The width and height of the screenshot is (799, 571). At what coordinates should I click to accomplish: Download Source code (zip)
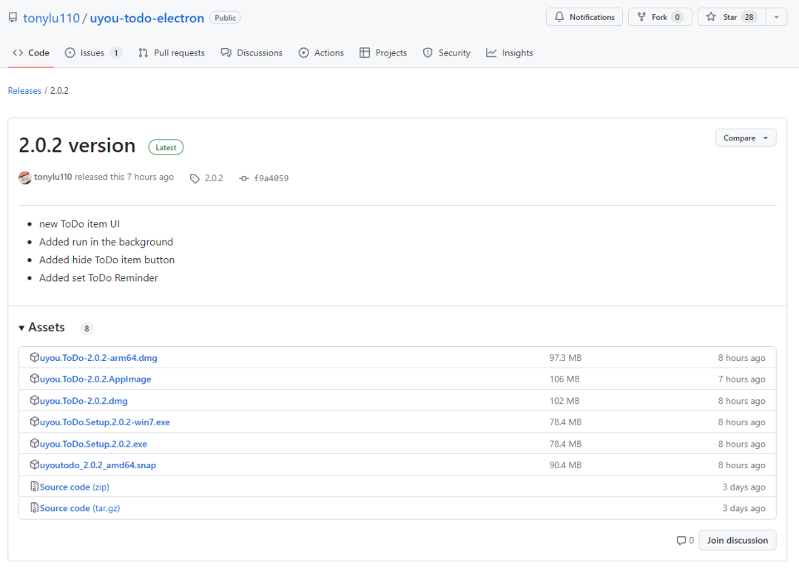point(75,487)
